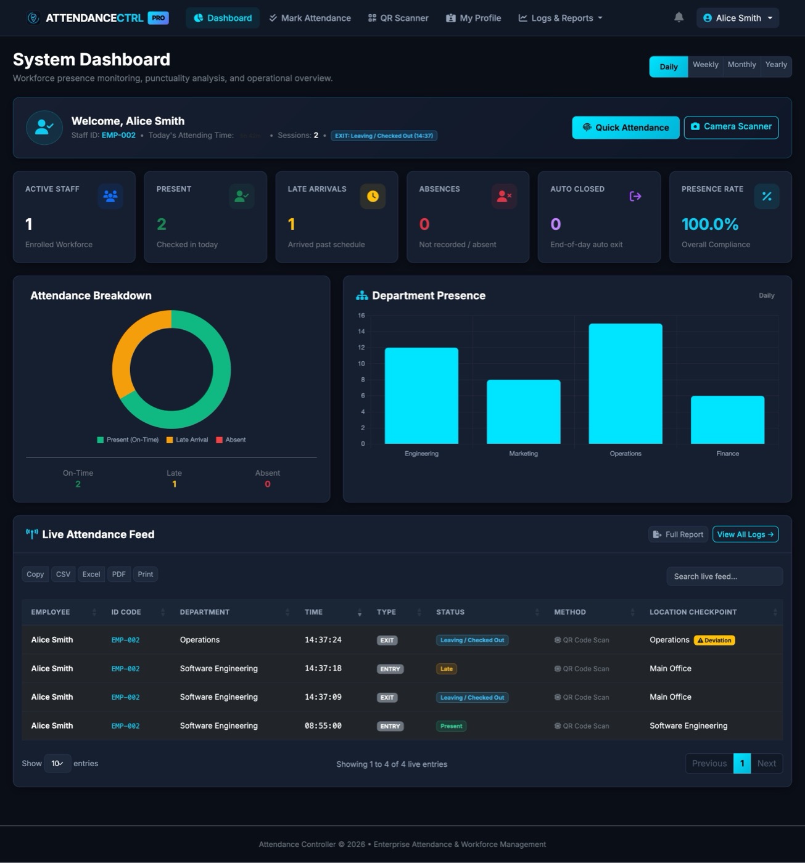Focus the Search live feed field

pyautogui.click(x=724, y=576)
